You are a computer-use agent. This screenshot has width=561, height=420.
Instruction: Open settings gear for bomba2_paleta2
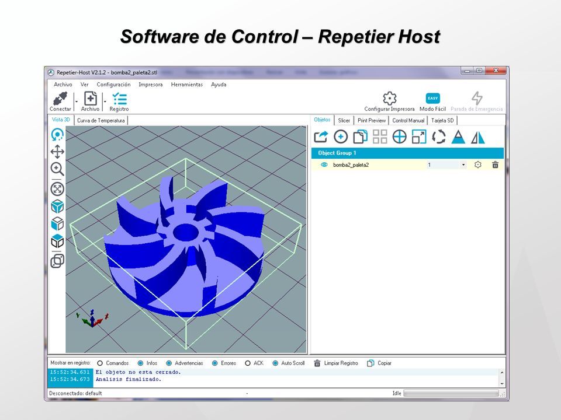[477, 164]
